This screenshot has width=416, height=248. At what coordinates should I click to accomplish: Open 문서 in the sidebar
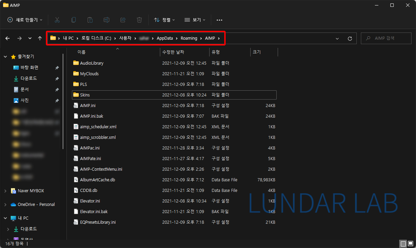coord(25,89)
